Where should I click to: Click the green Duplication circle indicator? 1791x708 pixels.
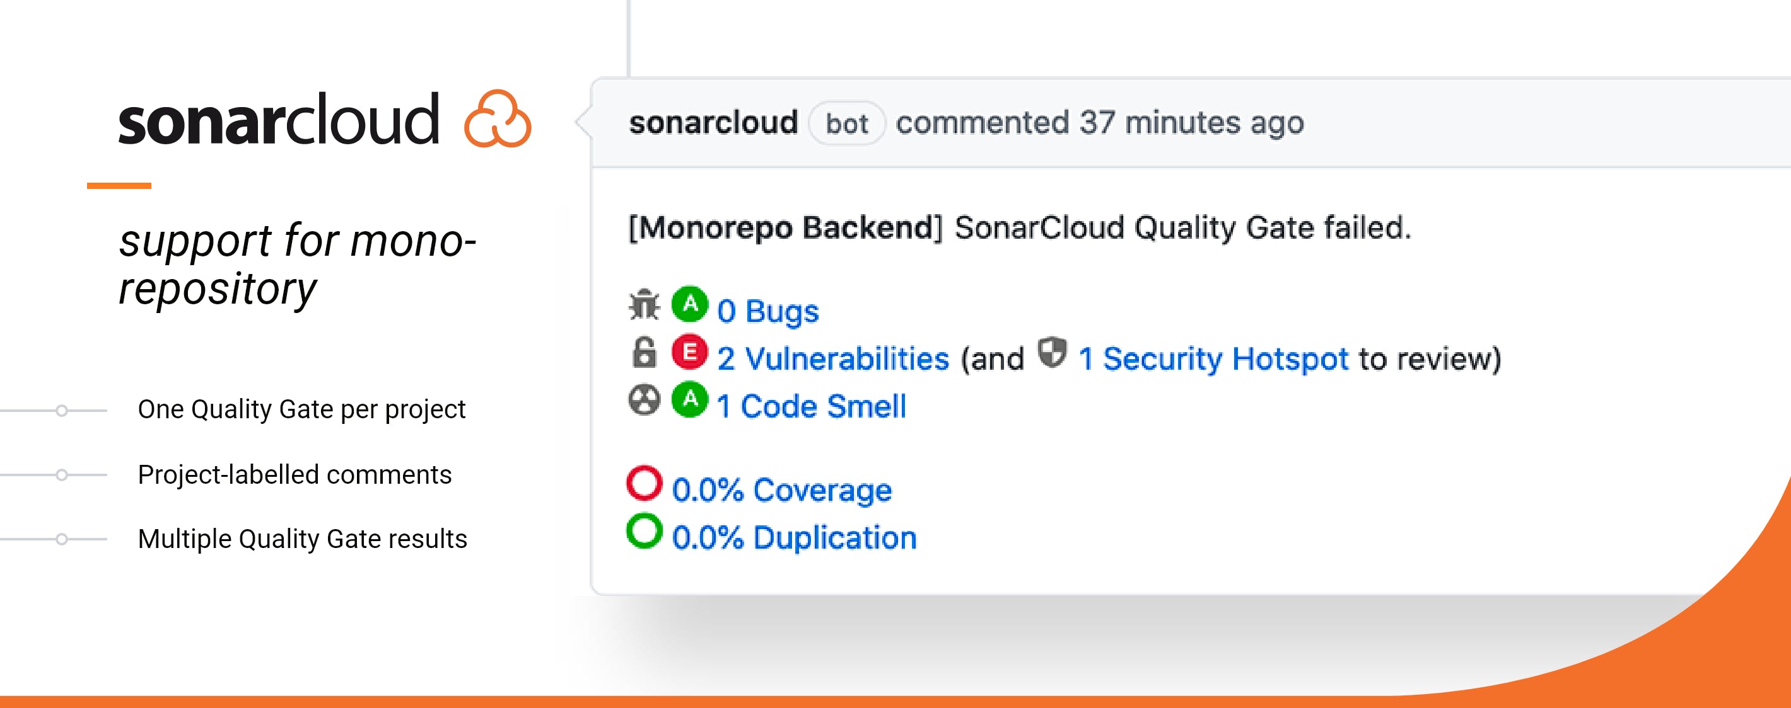click(x=645, y=531)
